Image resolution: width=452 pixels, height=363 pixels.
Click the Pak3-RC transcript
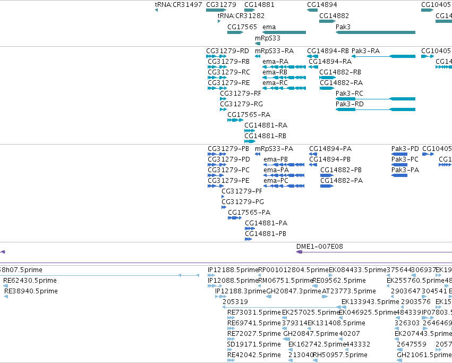coord(376,99)
